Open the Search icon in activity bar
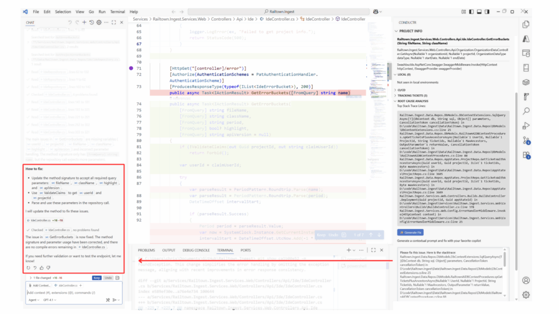The height and width of the screenshot is (314, 559). click(526, 111)
